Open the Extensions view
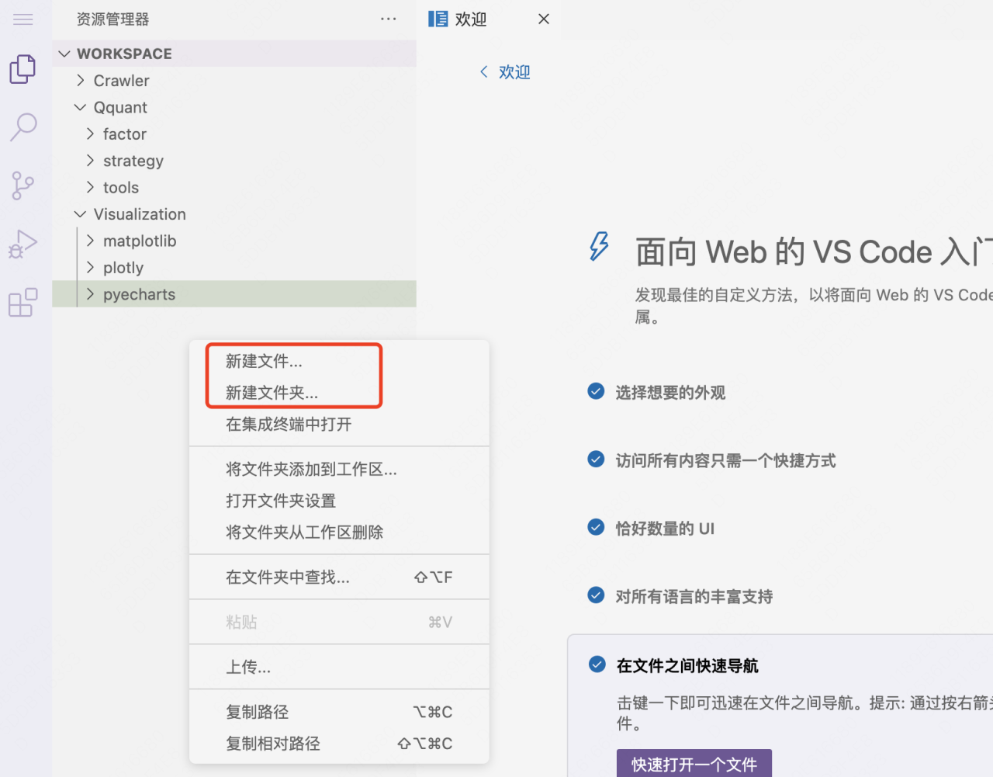 22,303
